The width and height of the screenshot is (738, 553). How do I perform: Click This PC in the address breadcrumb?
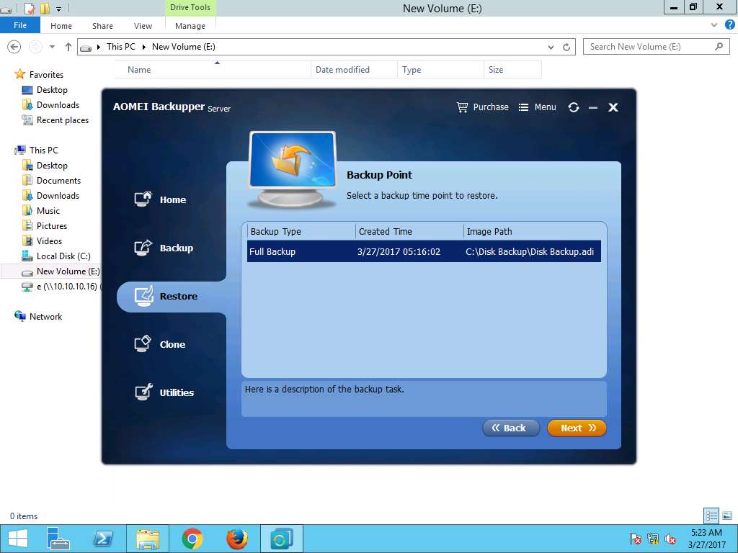[120, 47]
